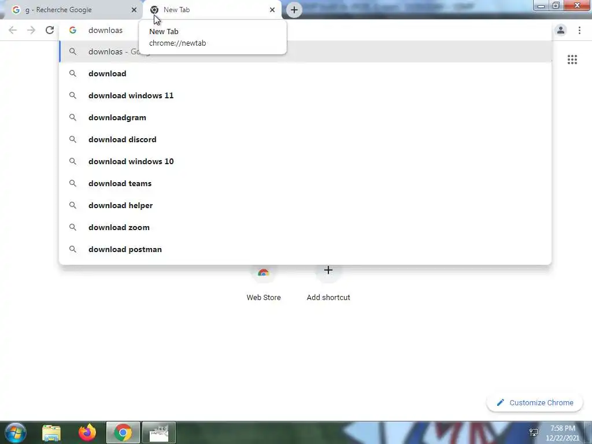Open the taskbar app next to Chrome

pos(159,432)
